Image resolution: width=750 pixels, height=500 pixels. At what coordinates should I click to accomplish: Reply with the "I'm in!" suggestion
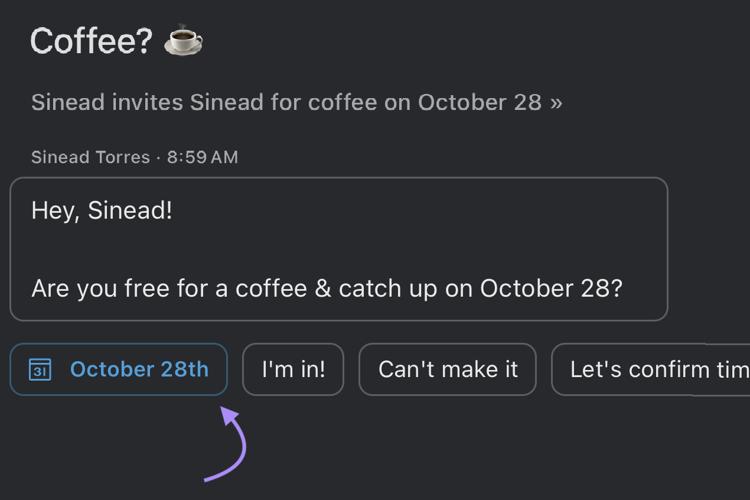(293, 369)
